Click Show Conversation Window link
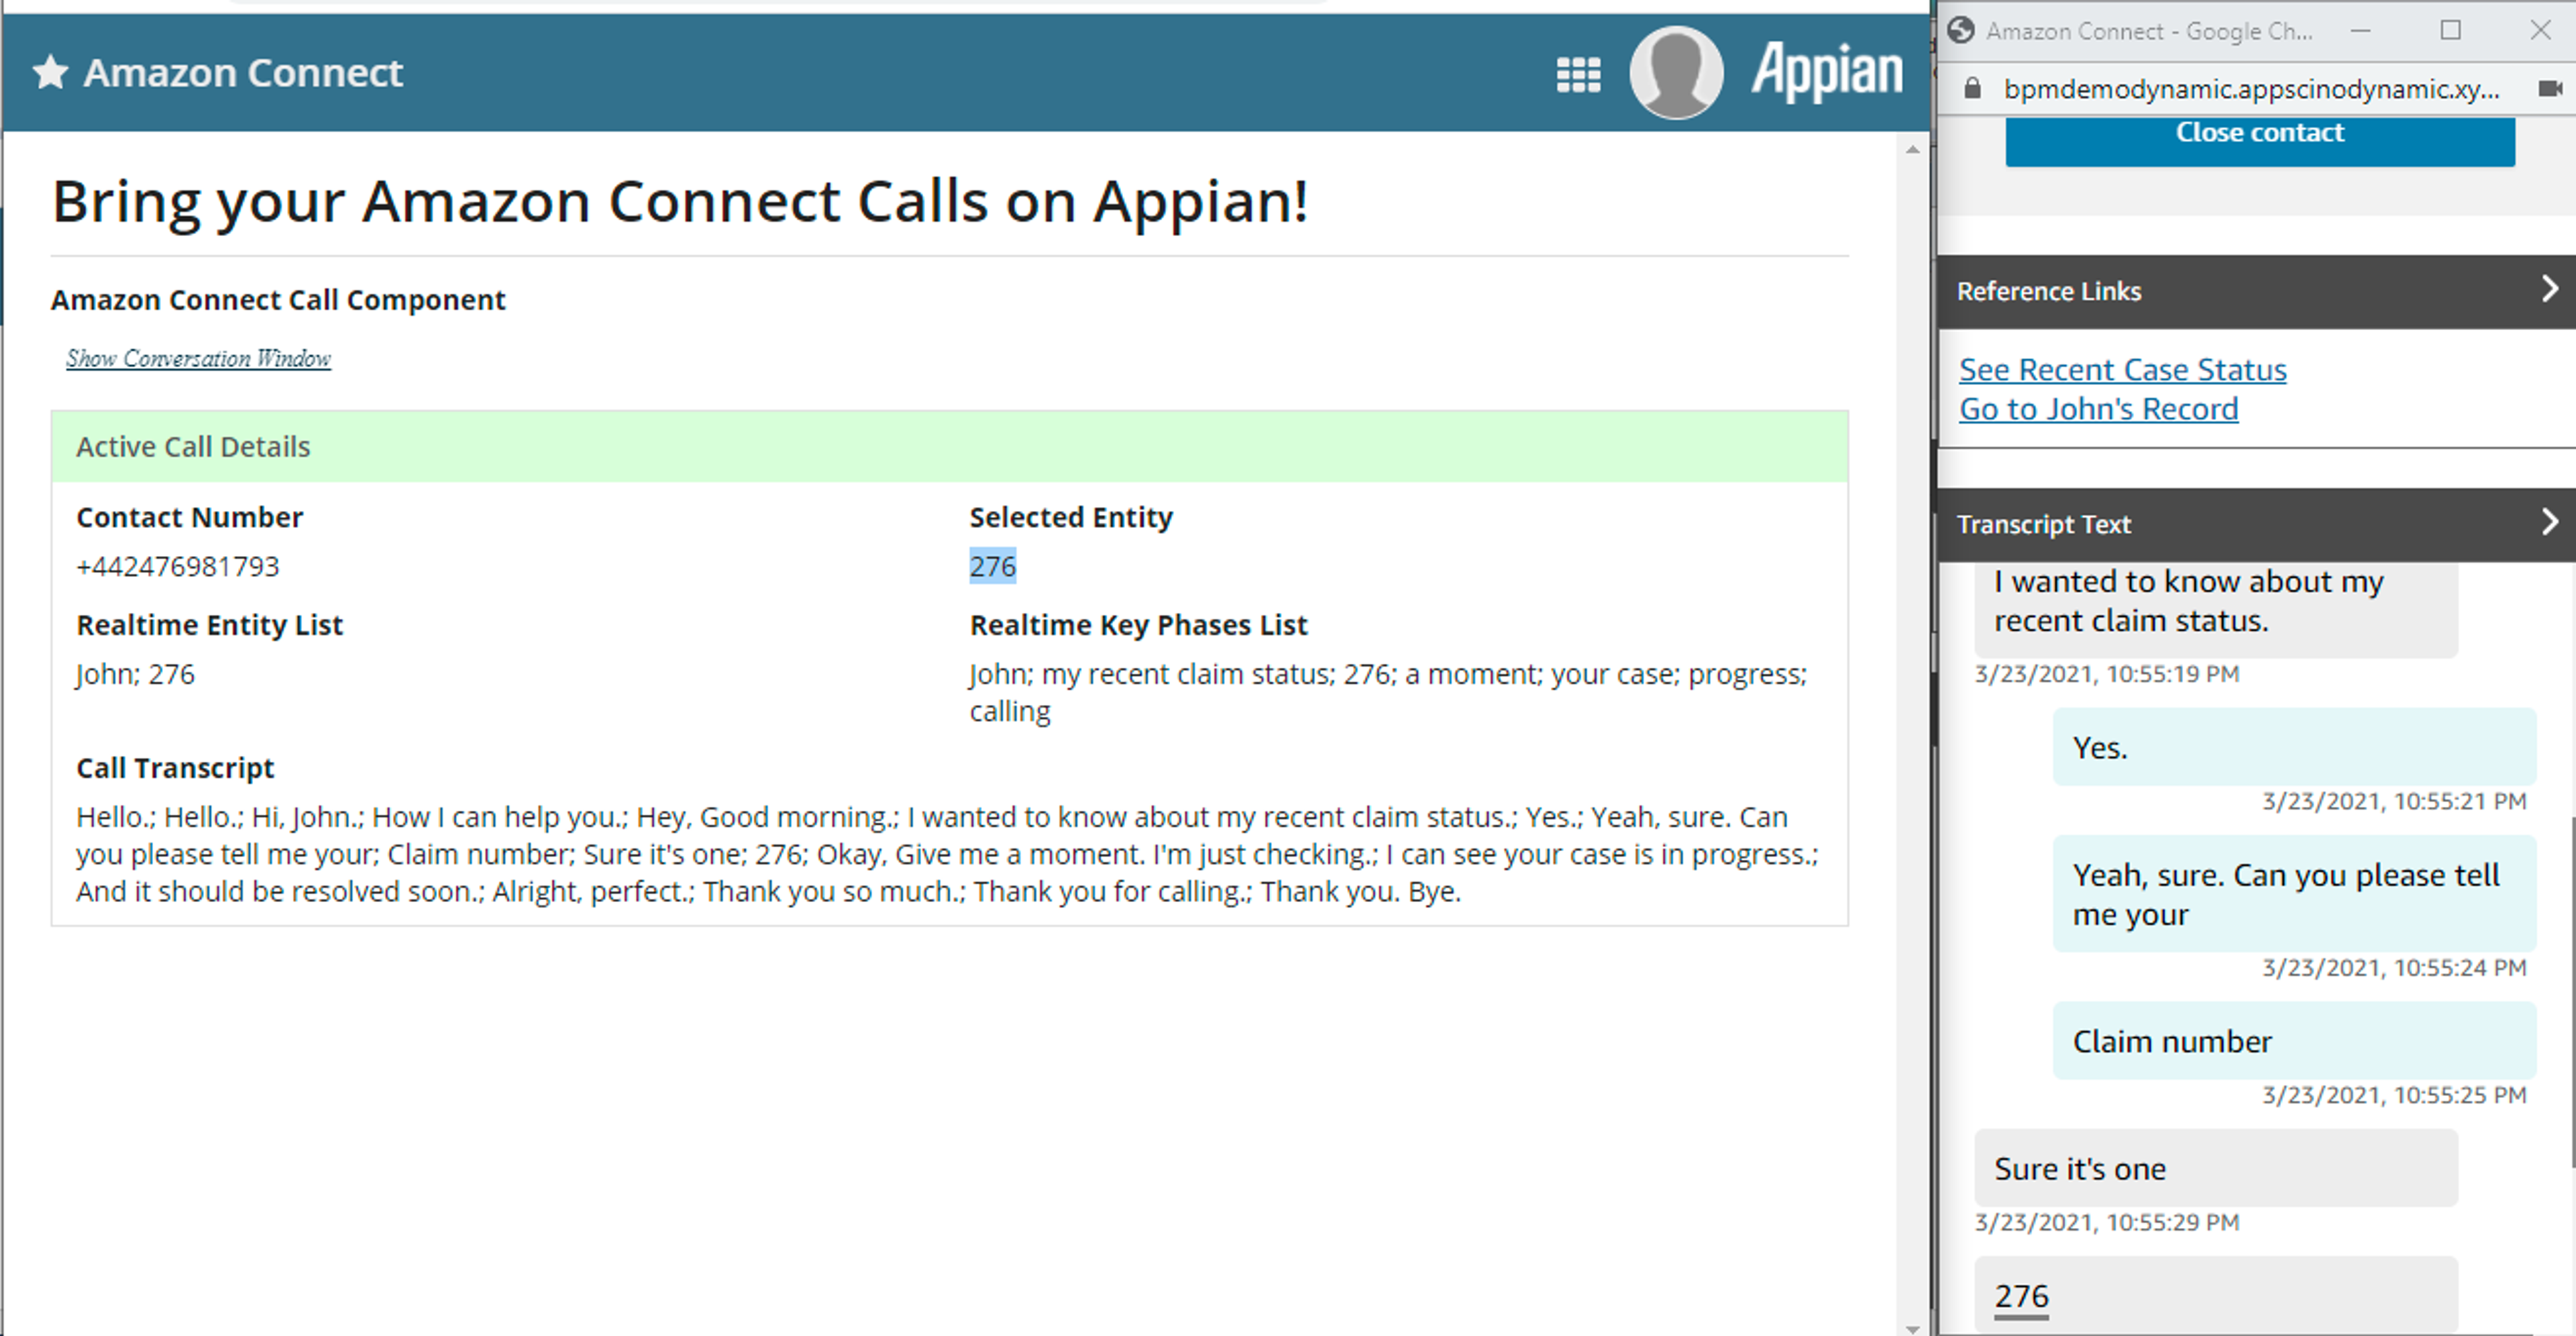This screenshot has width=2576, height=1336. (198, 358)
